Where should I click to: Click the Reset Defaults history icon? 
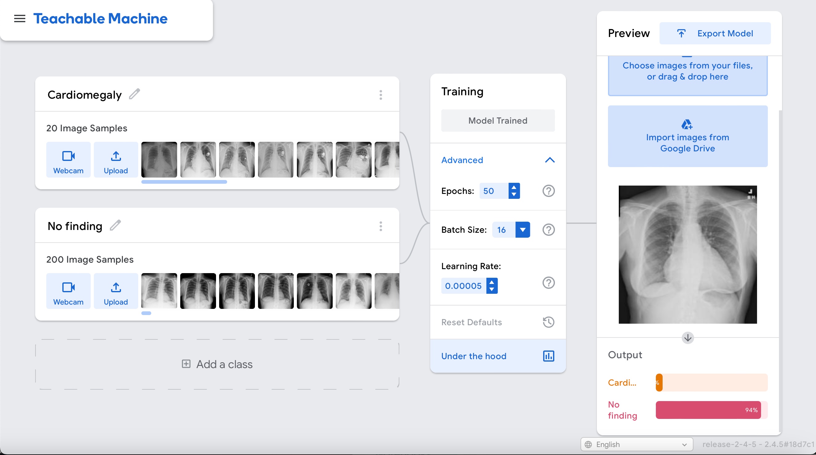click(548, 322)
